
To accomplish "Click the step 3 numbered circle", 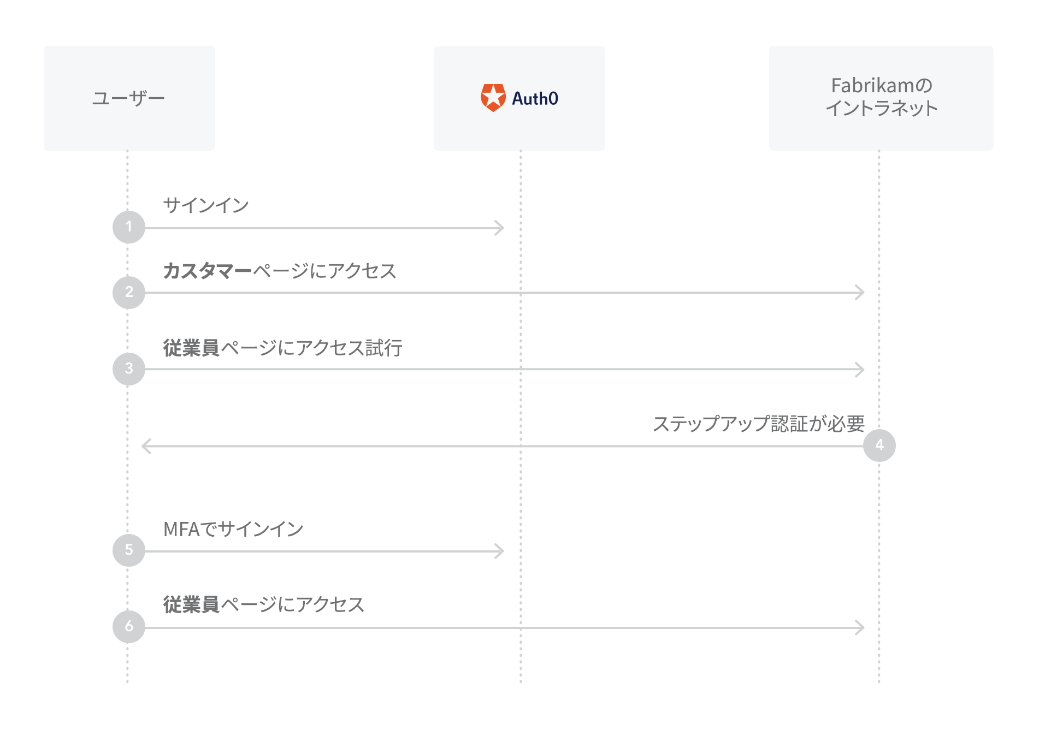I will pos(129,369).
